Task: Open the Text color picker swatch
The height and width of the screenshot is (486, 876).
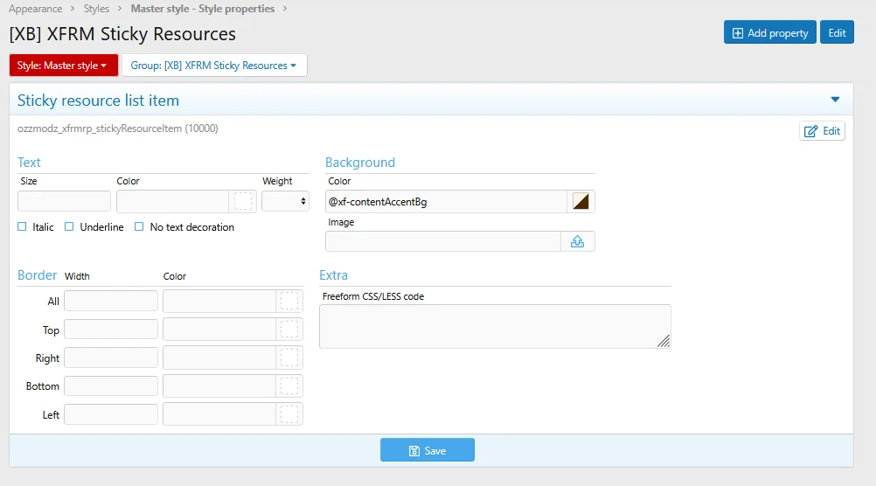Action: pyautogui.click(x=242, y=201)
